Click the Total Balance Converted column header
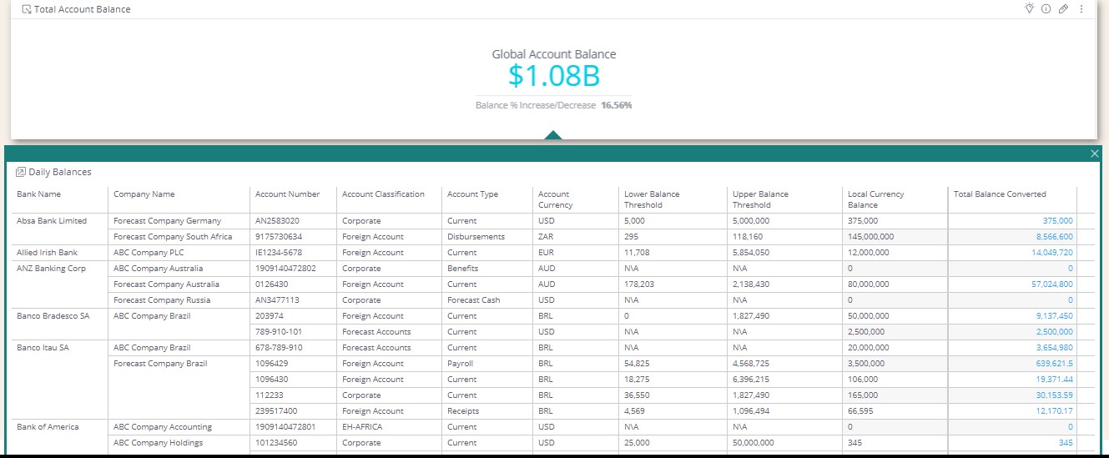Screen dimensions: 1109x458 (x=999, y=194)
